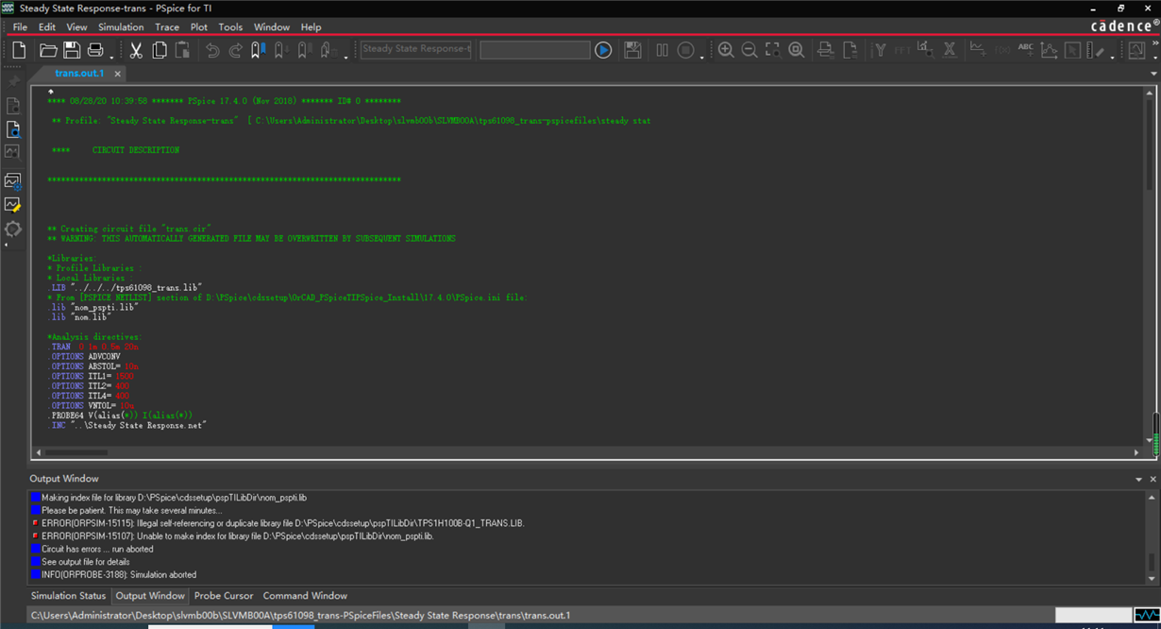Copy selection with the copy icon
This screenshot has height=629, width=1161.
(160, 50)
